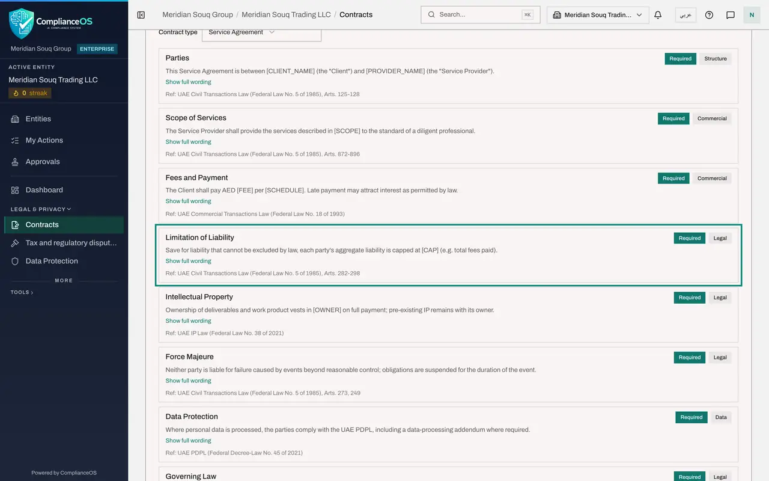This screenshot has height=481, width=769.
Task: Click Meridian Souq Group breadcrumb
Action: pyautogui.click(x=198, y=14)
